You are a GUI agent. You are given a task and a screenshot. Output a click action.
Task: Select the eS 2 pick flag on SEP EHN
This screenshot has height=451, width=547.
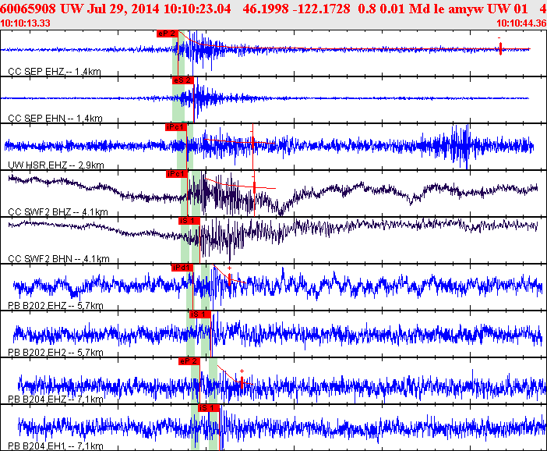tap(183, 80)
